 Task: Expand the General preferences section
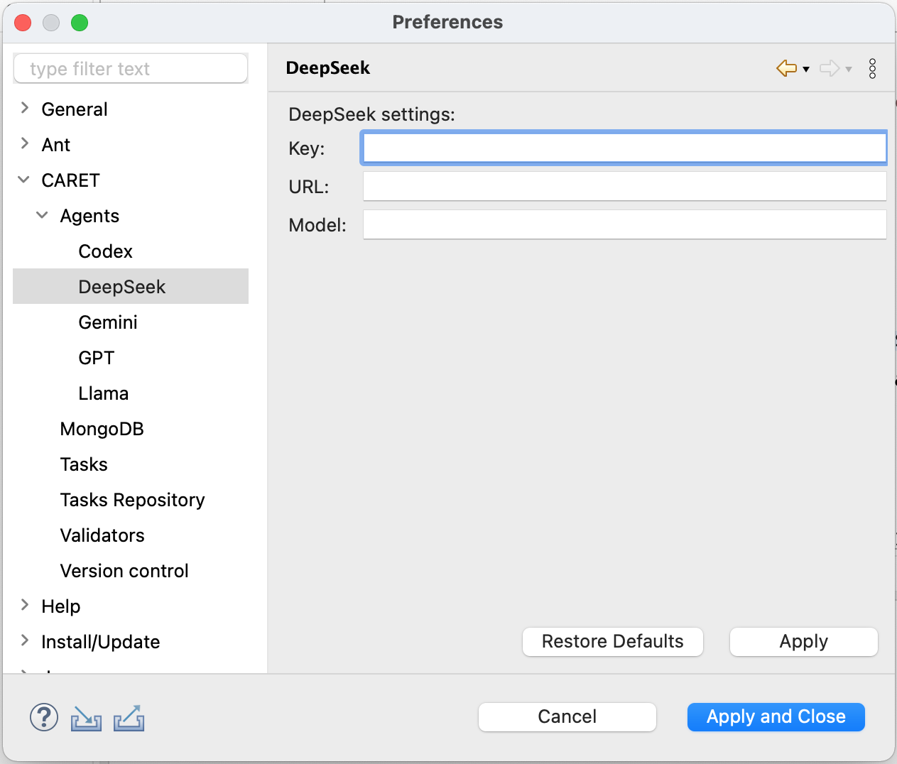click(23, 109)
